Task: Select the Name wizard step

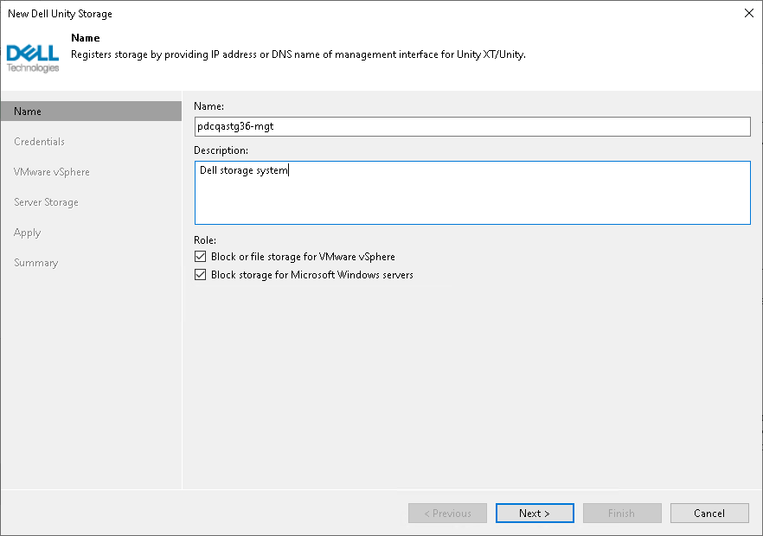Action: (x=91, y=112)
